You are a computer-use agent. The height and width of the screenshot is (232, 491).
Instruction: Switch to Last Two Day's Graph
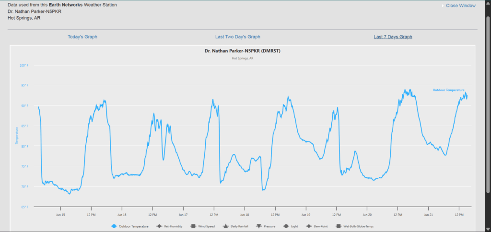tap(238, 37)
